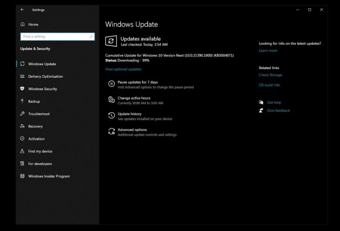The height and width of the screenshot is (231, 340).
Task: Click the Backup upward arrow icon
Action: [x=22, y=101]
